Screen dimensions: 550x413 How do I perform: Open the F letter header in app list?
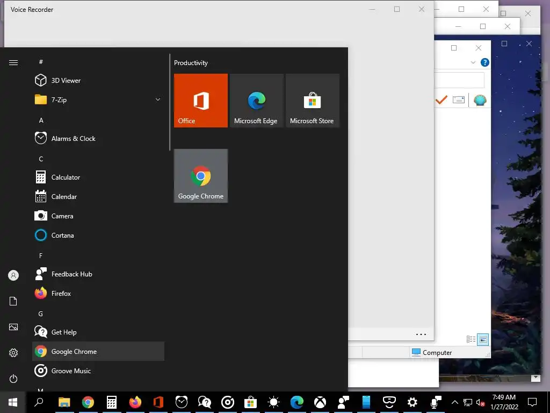tap(41, 255)
